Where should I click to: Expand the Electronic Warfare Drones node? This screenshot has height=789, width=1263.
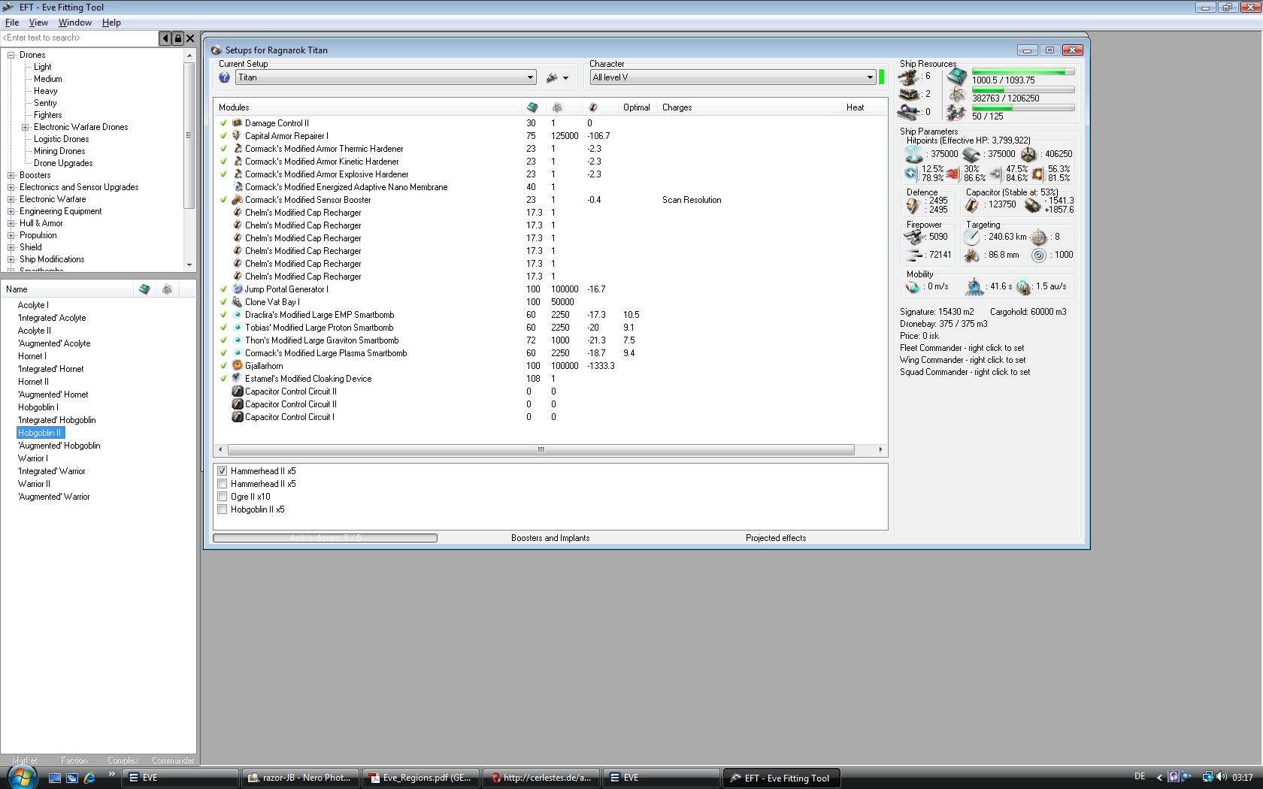(x=26, y=127)
